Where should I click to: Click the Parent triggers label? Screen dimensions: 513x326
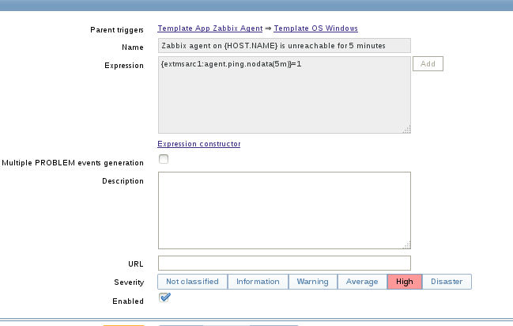click(117, 30)
